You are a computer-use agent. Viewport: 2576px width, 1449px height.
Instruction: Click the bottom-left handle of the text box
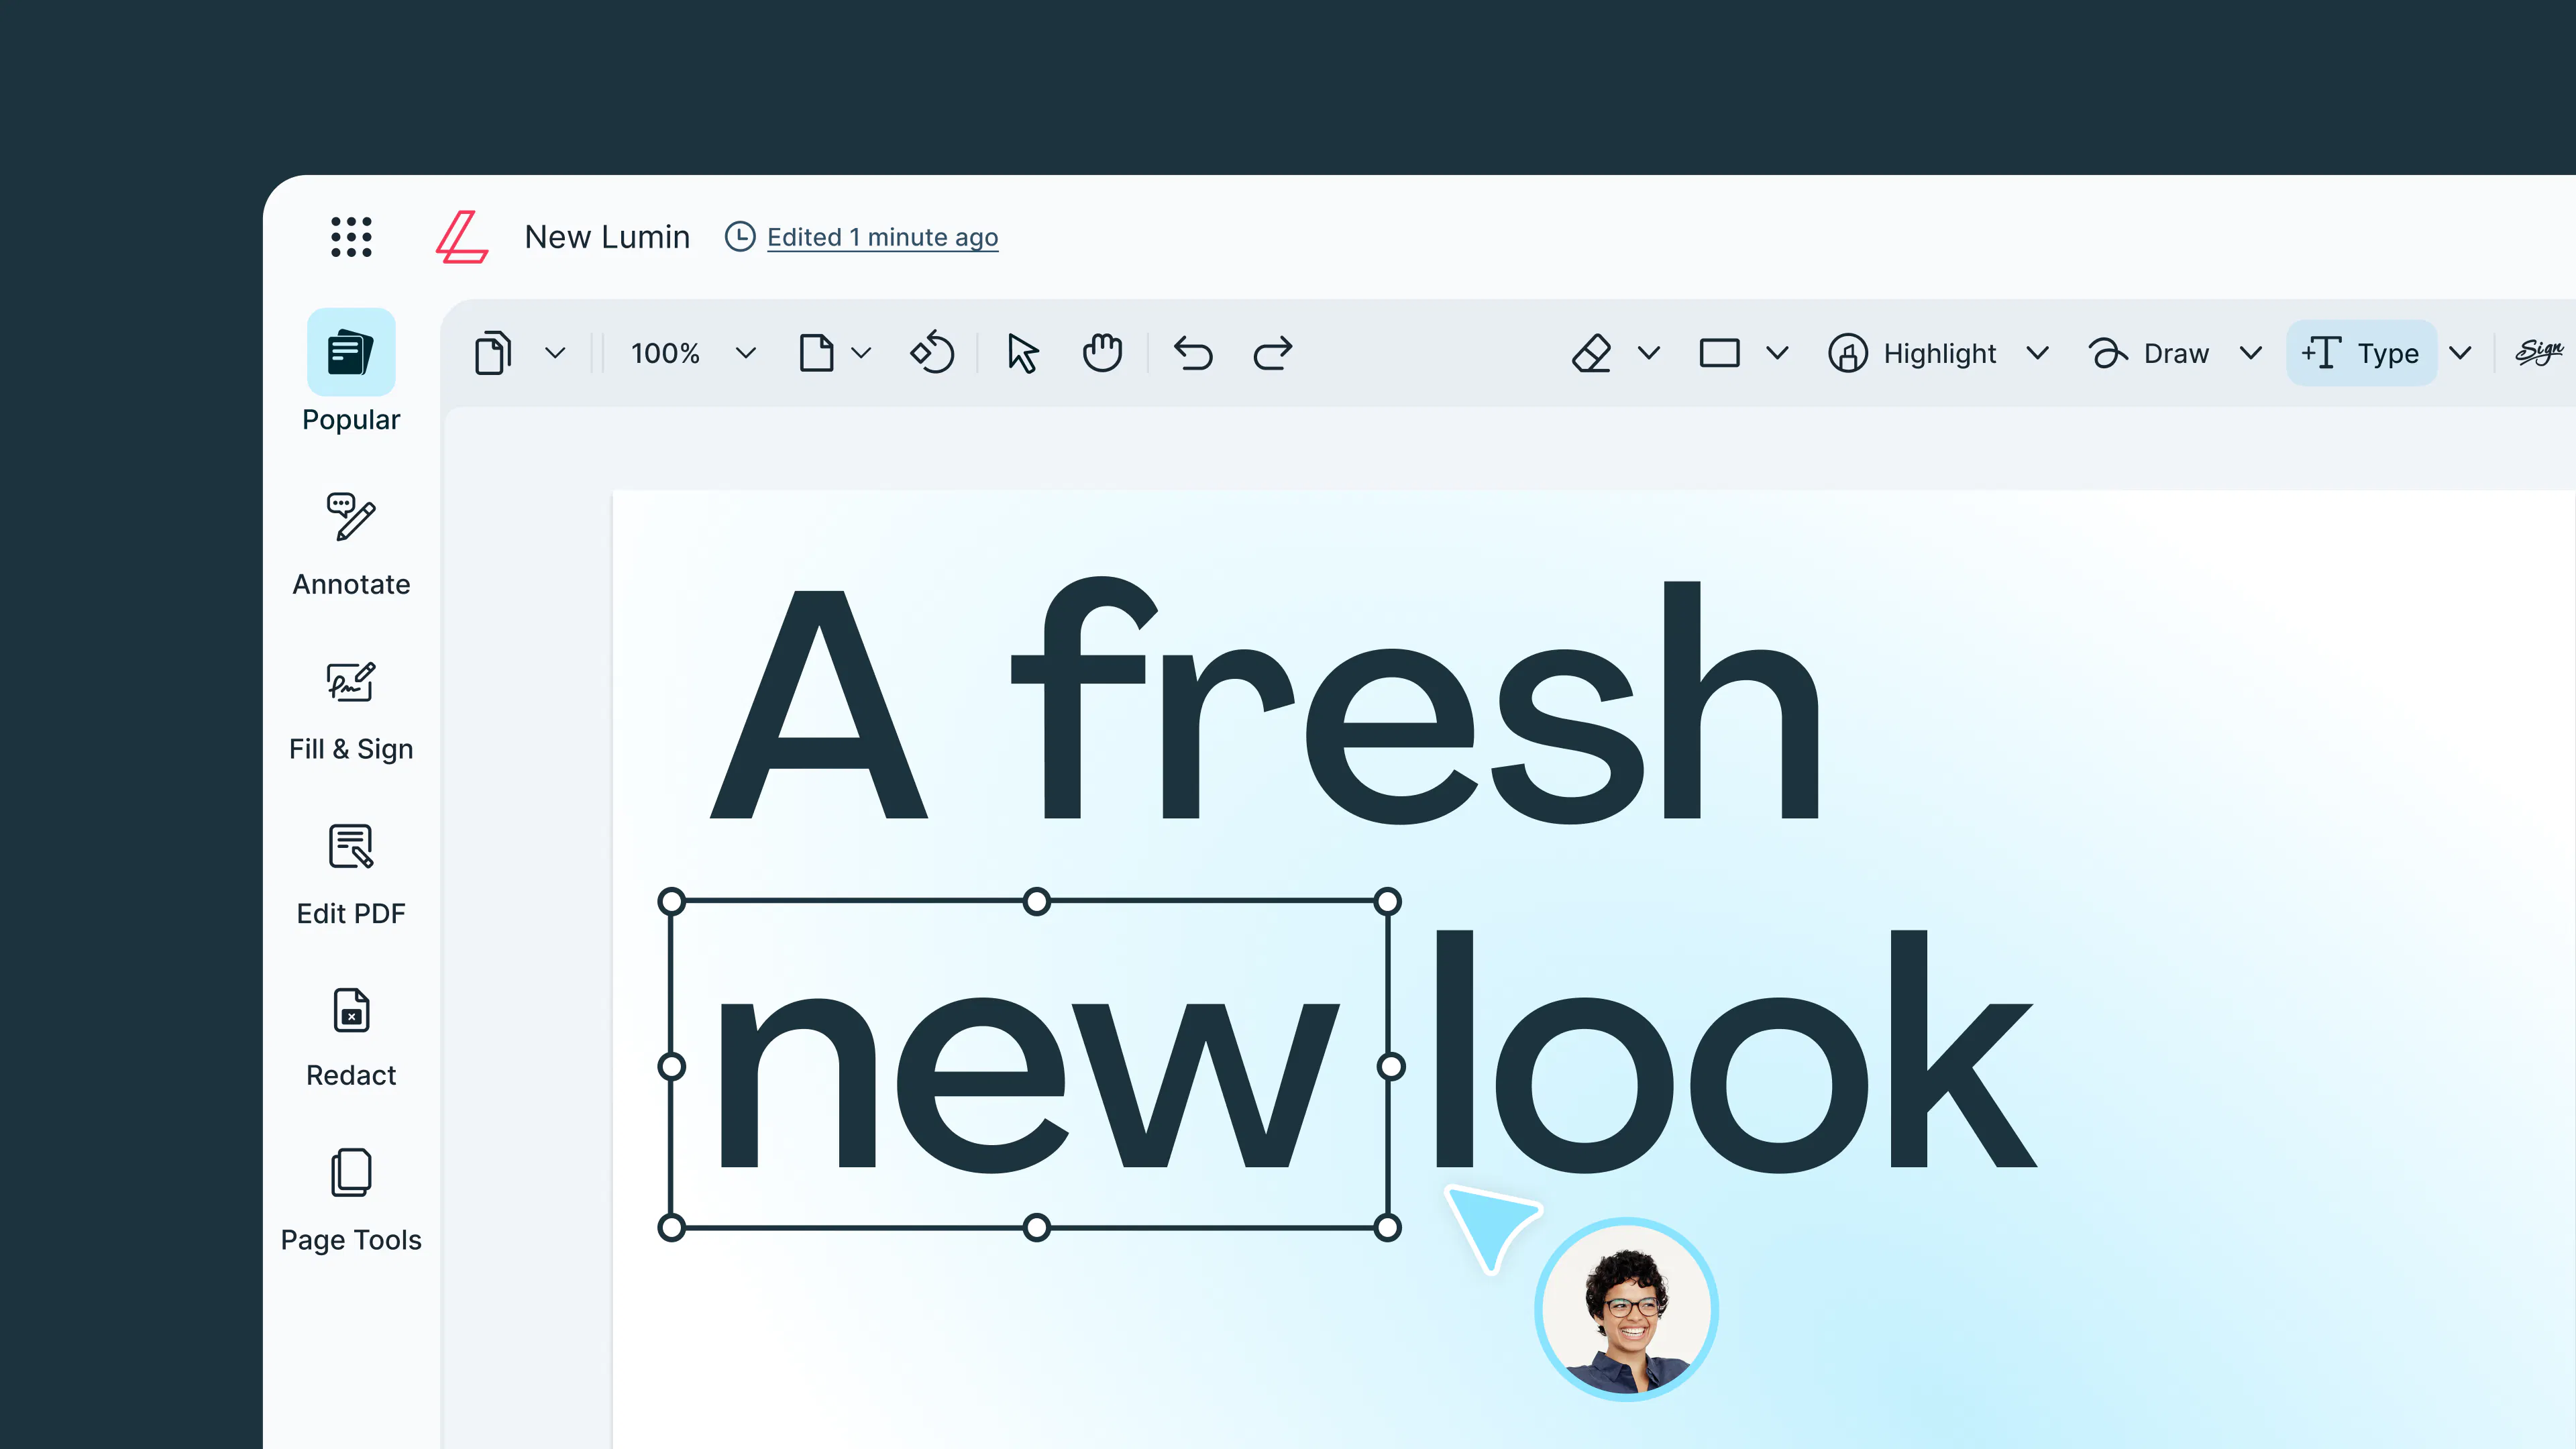(672, 1227)
